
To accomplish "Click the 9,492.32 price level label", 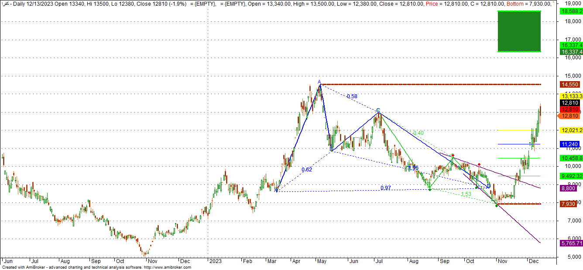I will tap(570, 176).
